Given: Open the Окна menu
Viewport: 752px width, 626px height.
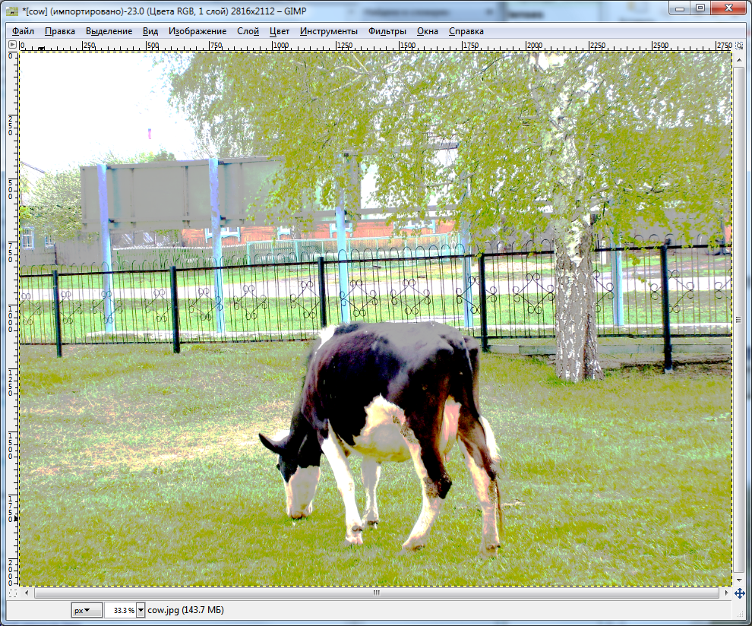Looking at the screenshot, I should pos(428,31).
